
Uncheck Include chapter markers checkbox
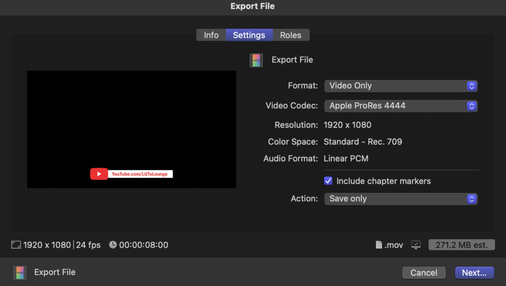[x=328, y=181]
